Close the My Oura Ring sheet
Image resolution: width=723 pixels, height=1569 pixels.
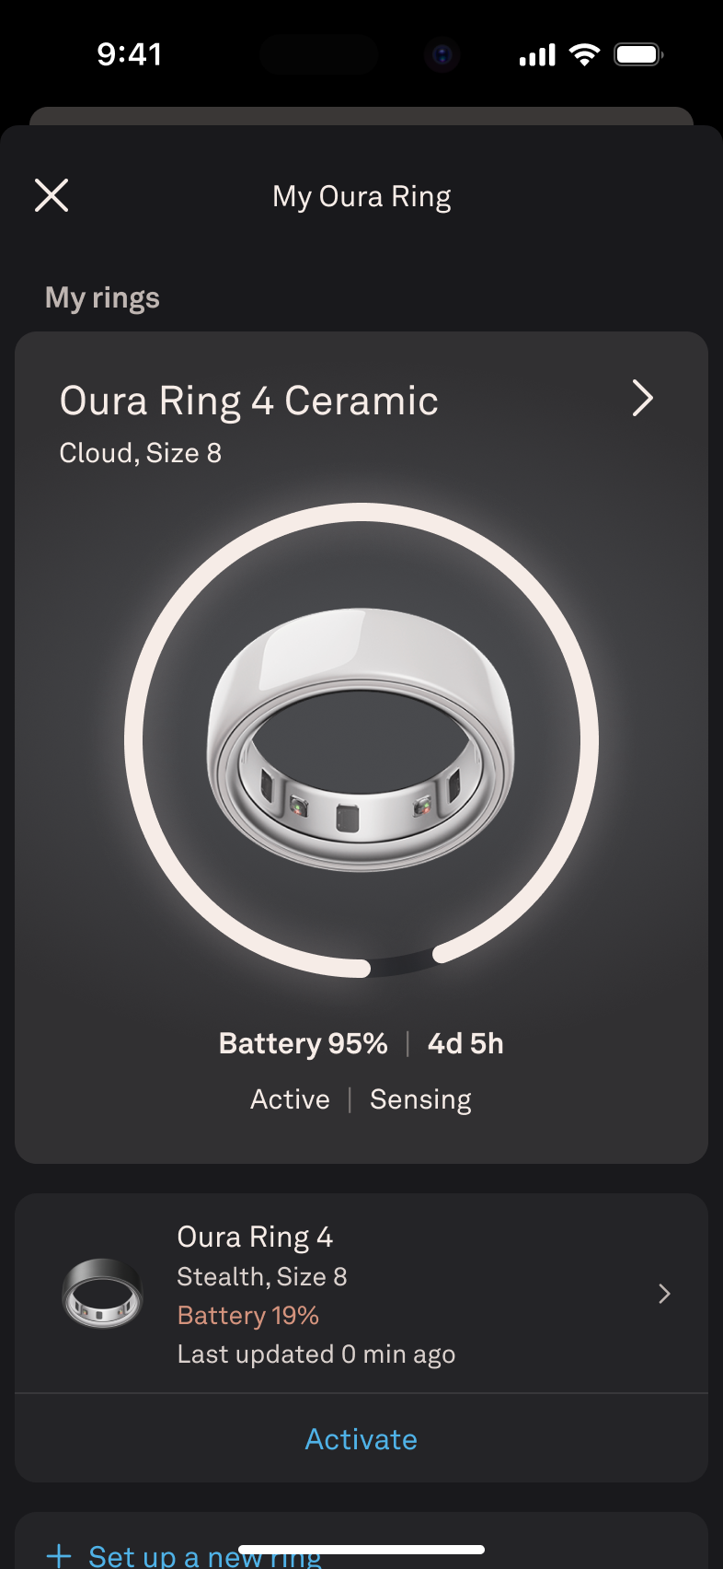tap(52, 195)
